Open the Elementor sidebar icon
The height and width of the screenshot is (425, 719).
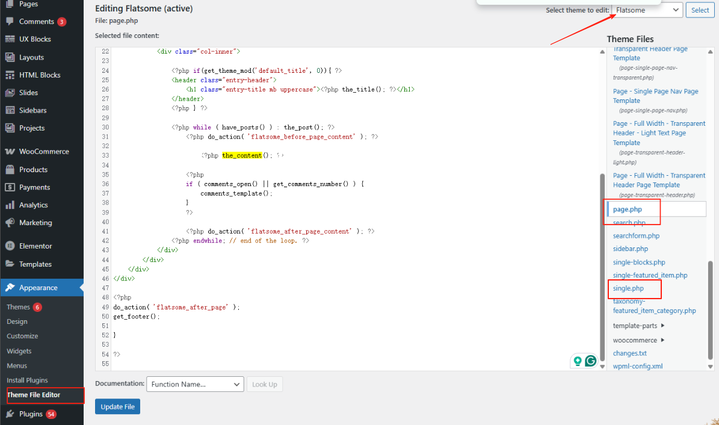11,246
